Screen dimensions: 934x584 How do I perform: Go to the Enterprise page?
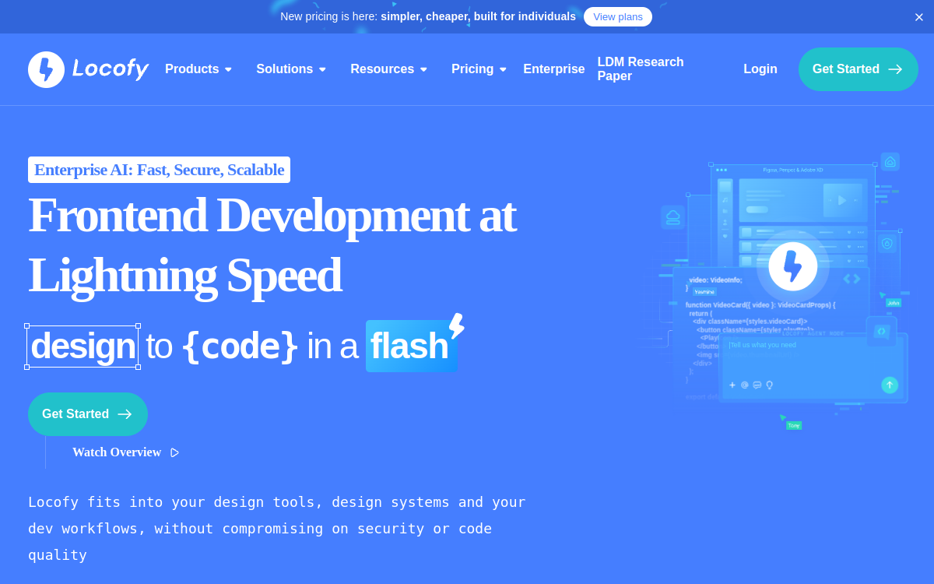tap(554, 69)
